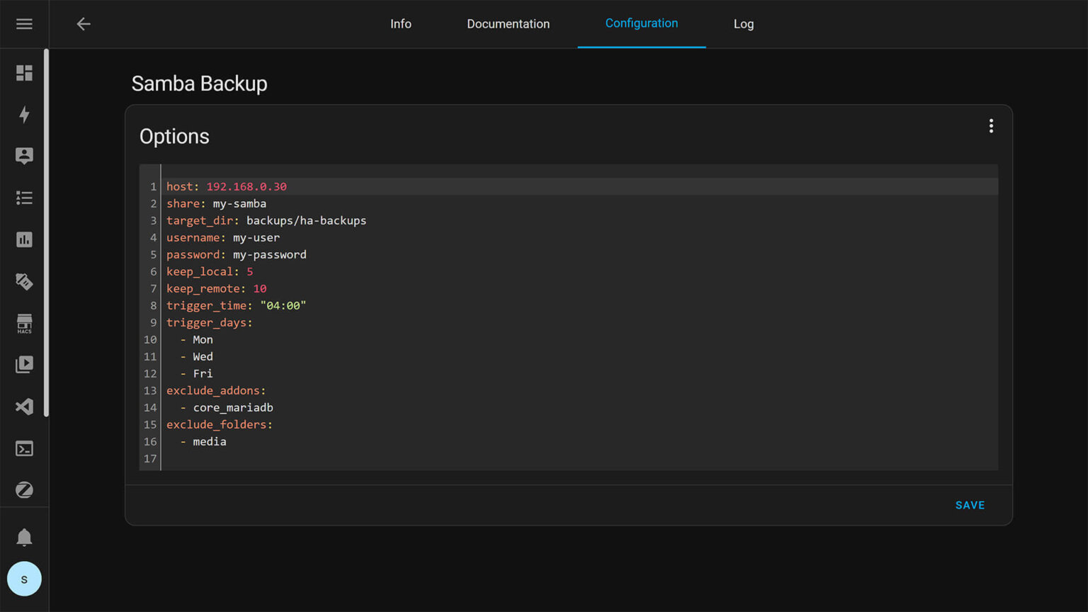Open the Energy lightning bolt icon
Image resolution: width=1088 pixels, height=612 pixels.
point(24,115)
